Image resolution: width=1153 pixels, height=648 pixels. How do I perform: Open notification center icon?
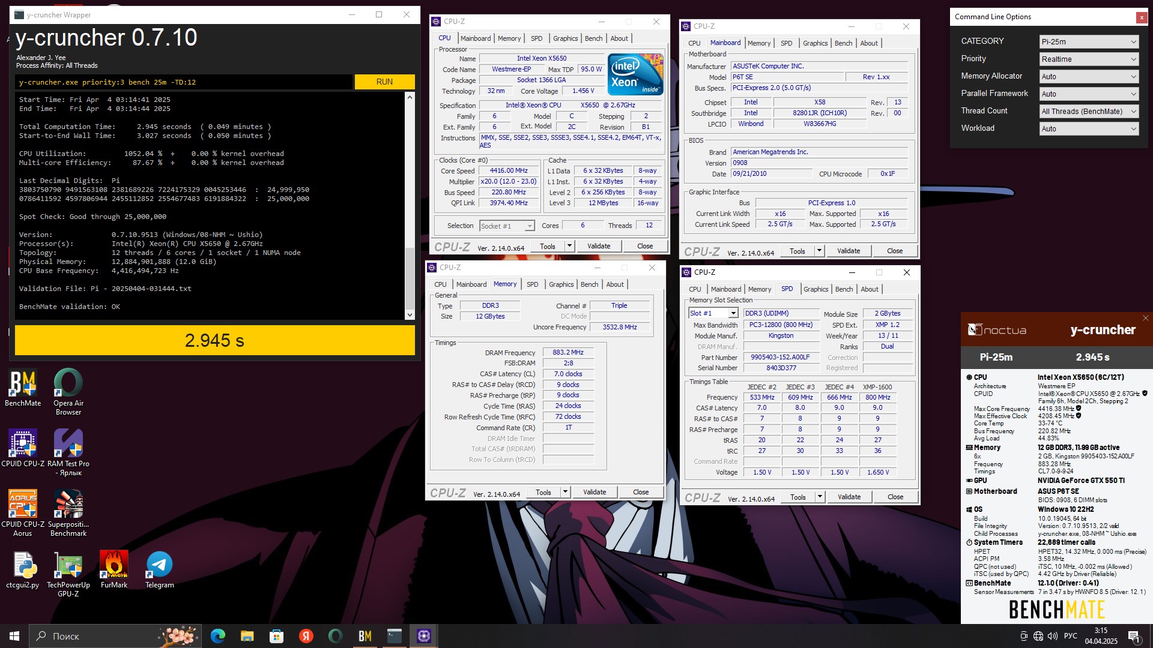(1134, 636)
